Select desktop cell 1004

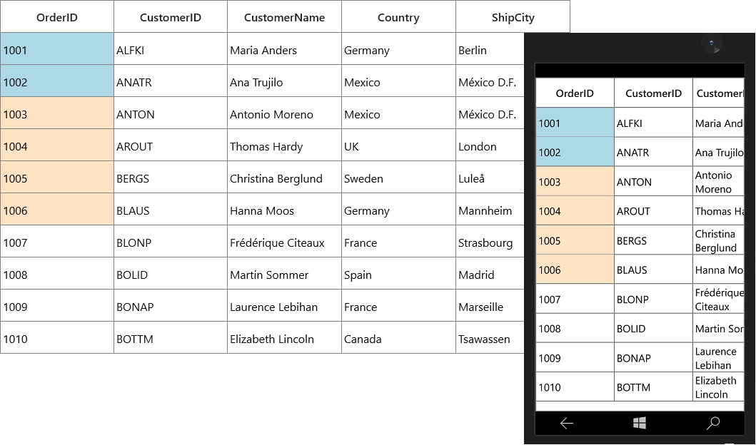tap(57, 145)
